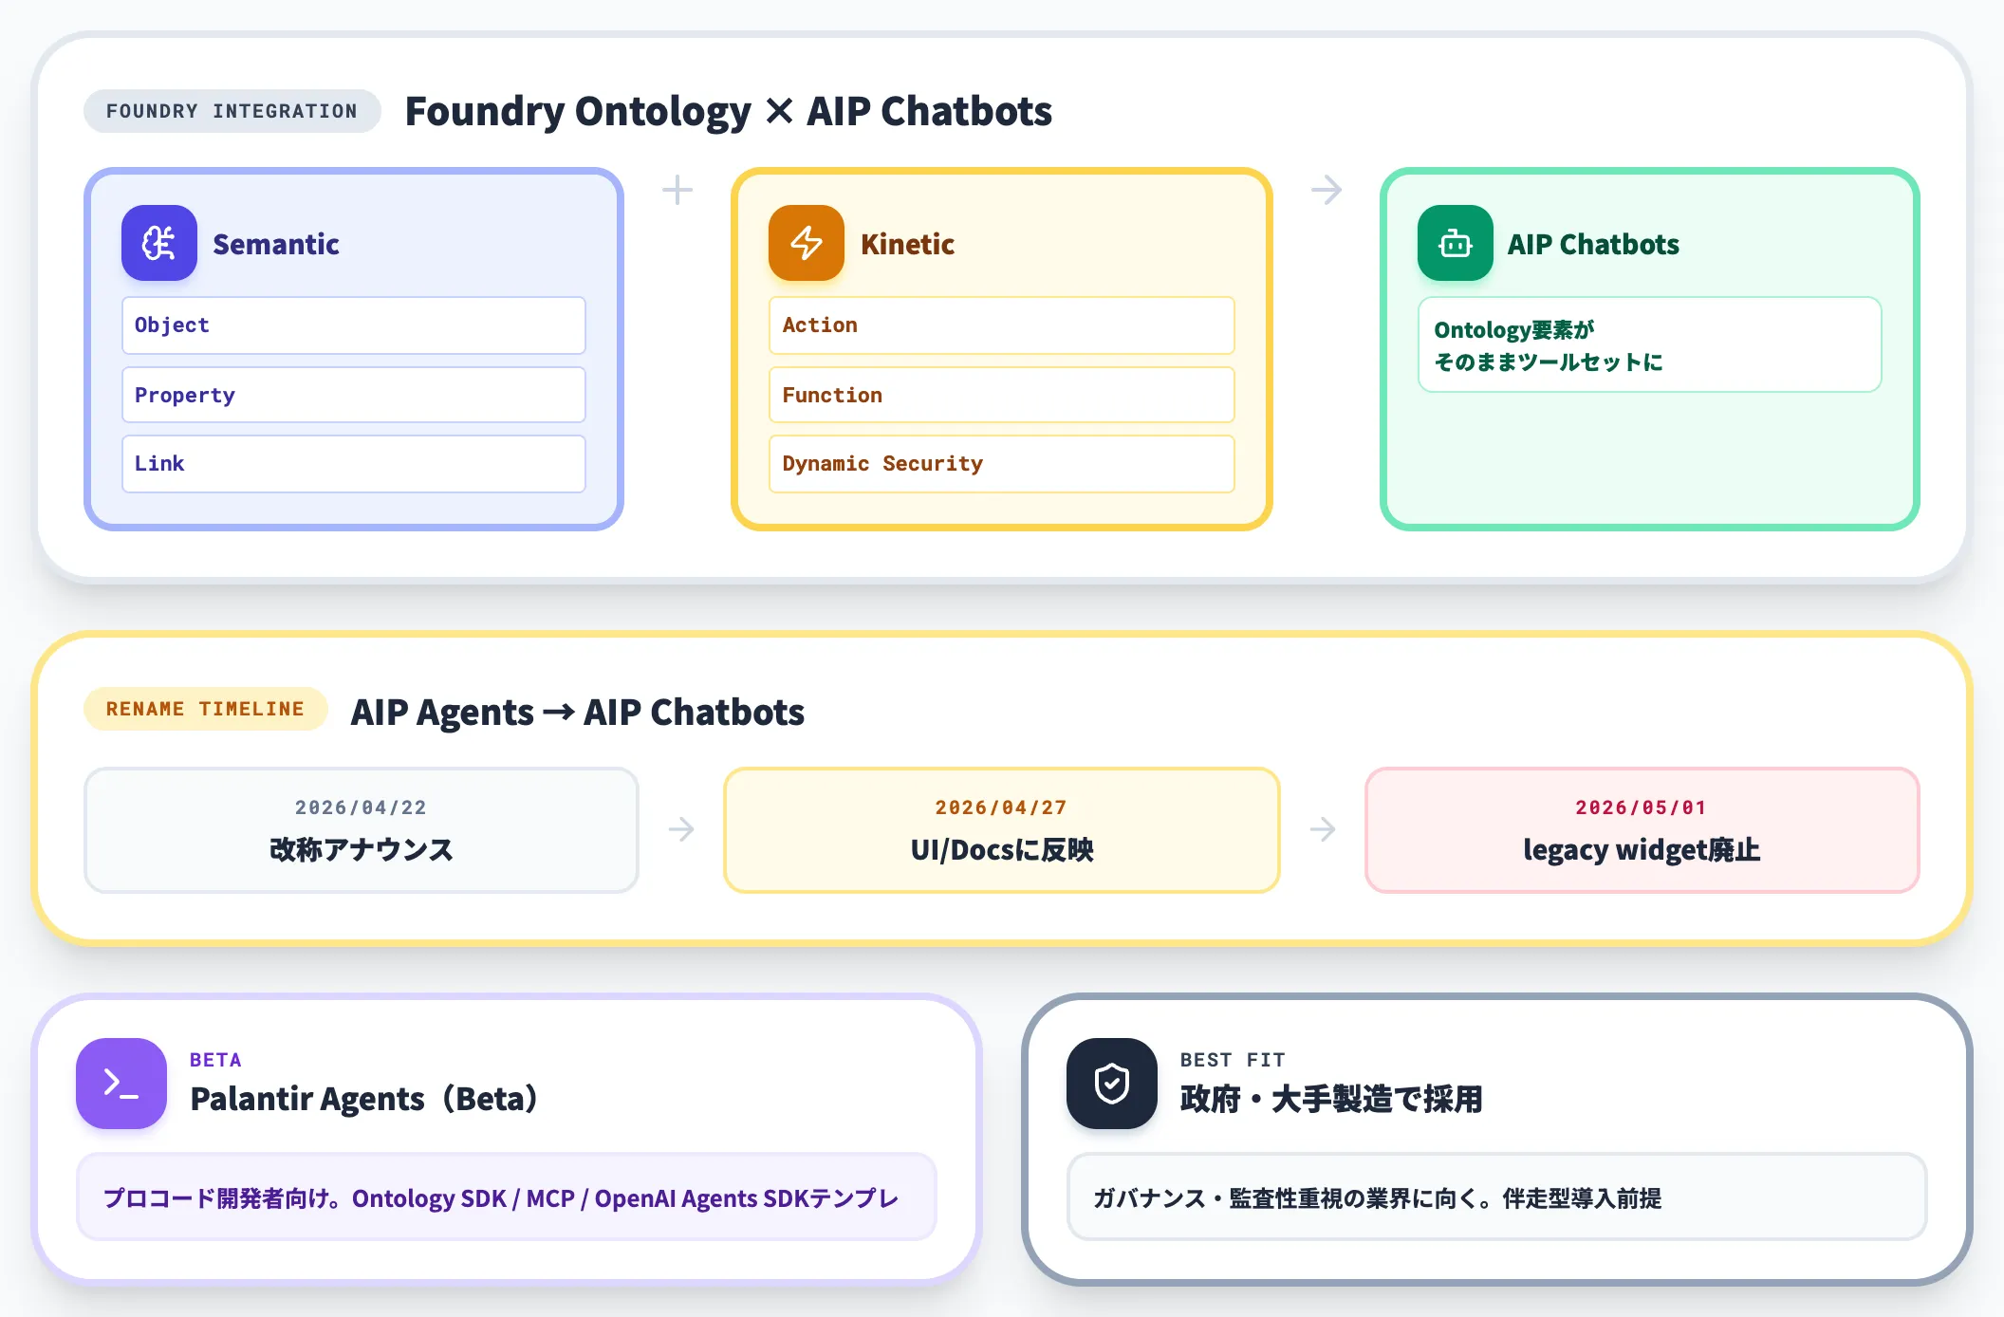Click the AIP Chatbots robot icon
2004x1317 pixels.
point(1456,243)
